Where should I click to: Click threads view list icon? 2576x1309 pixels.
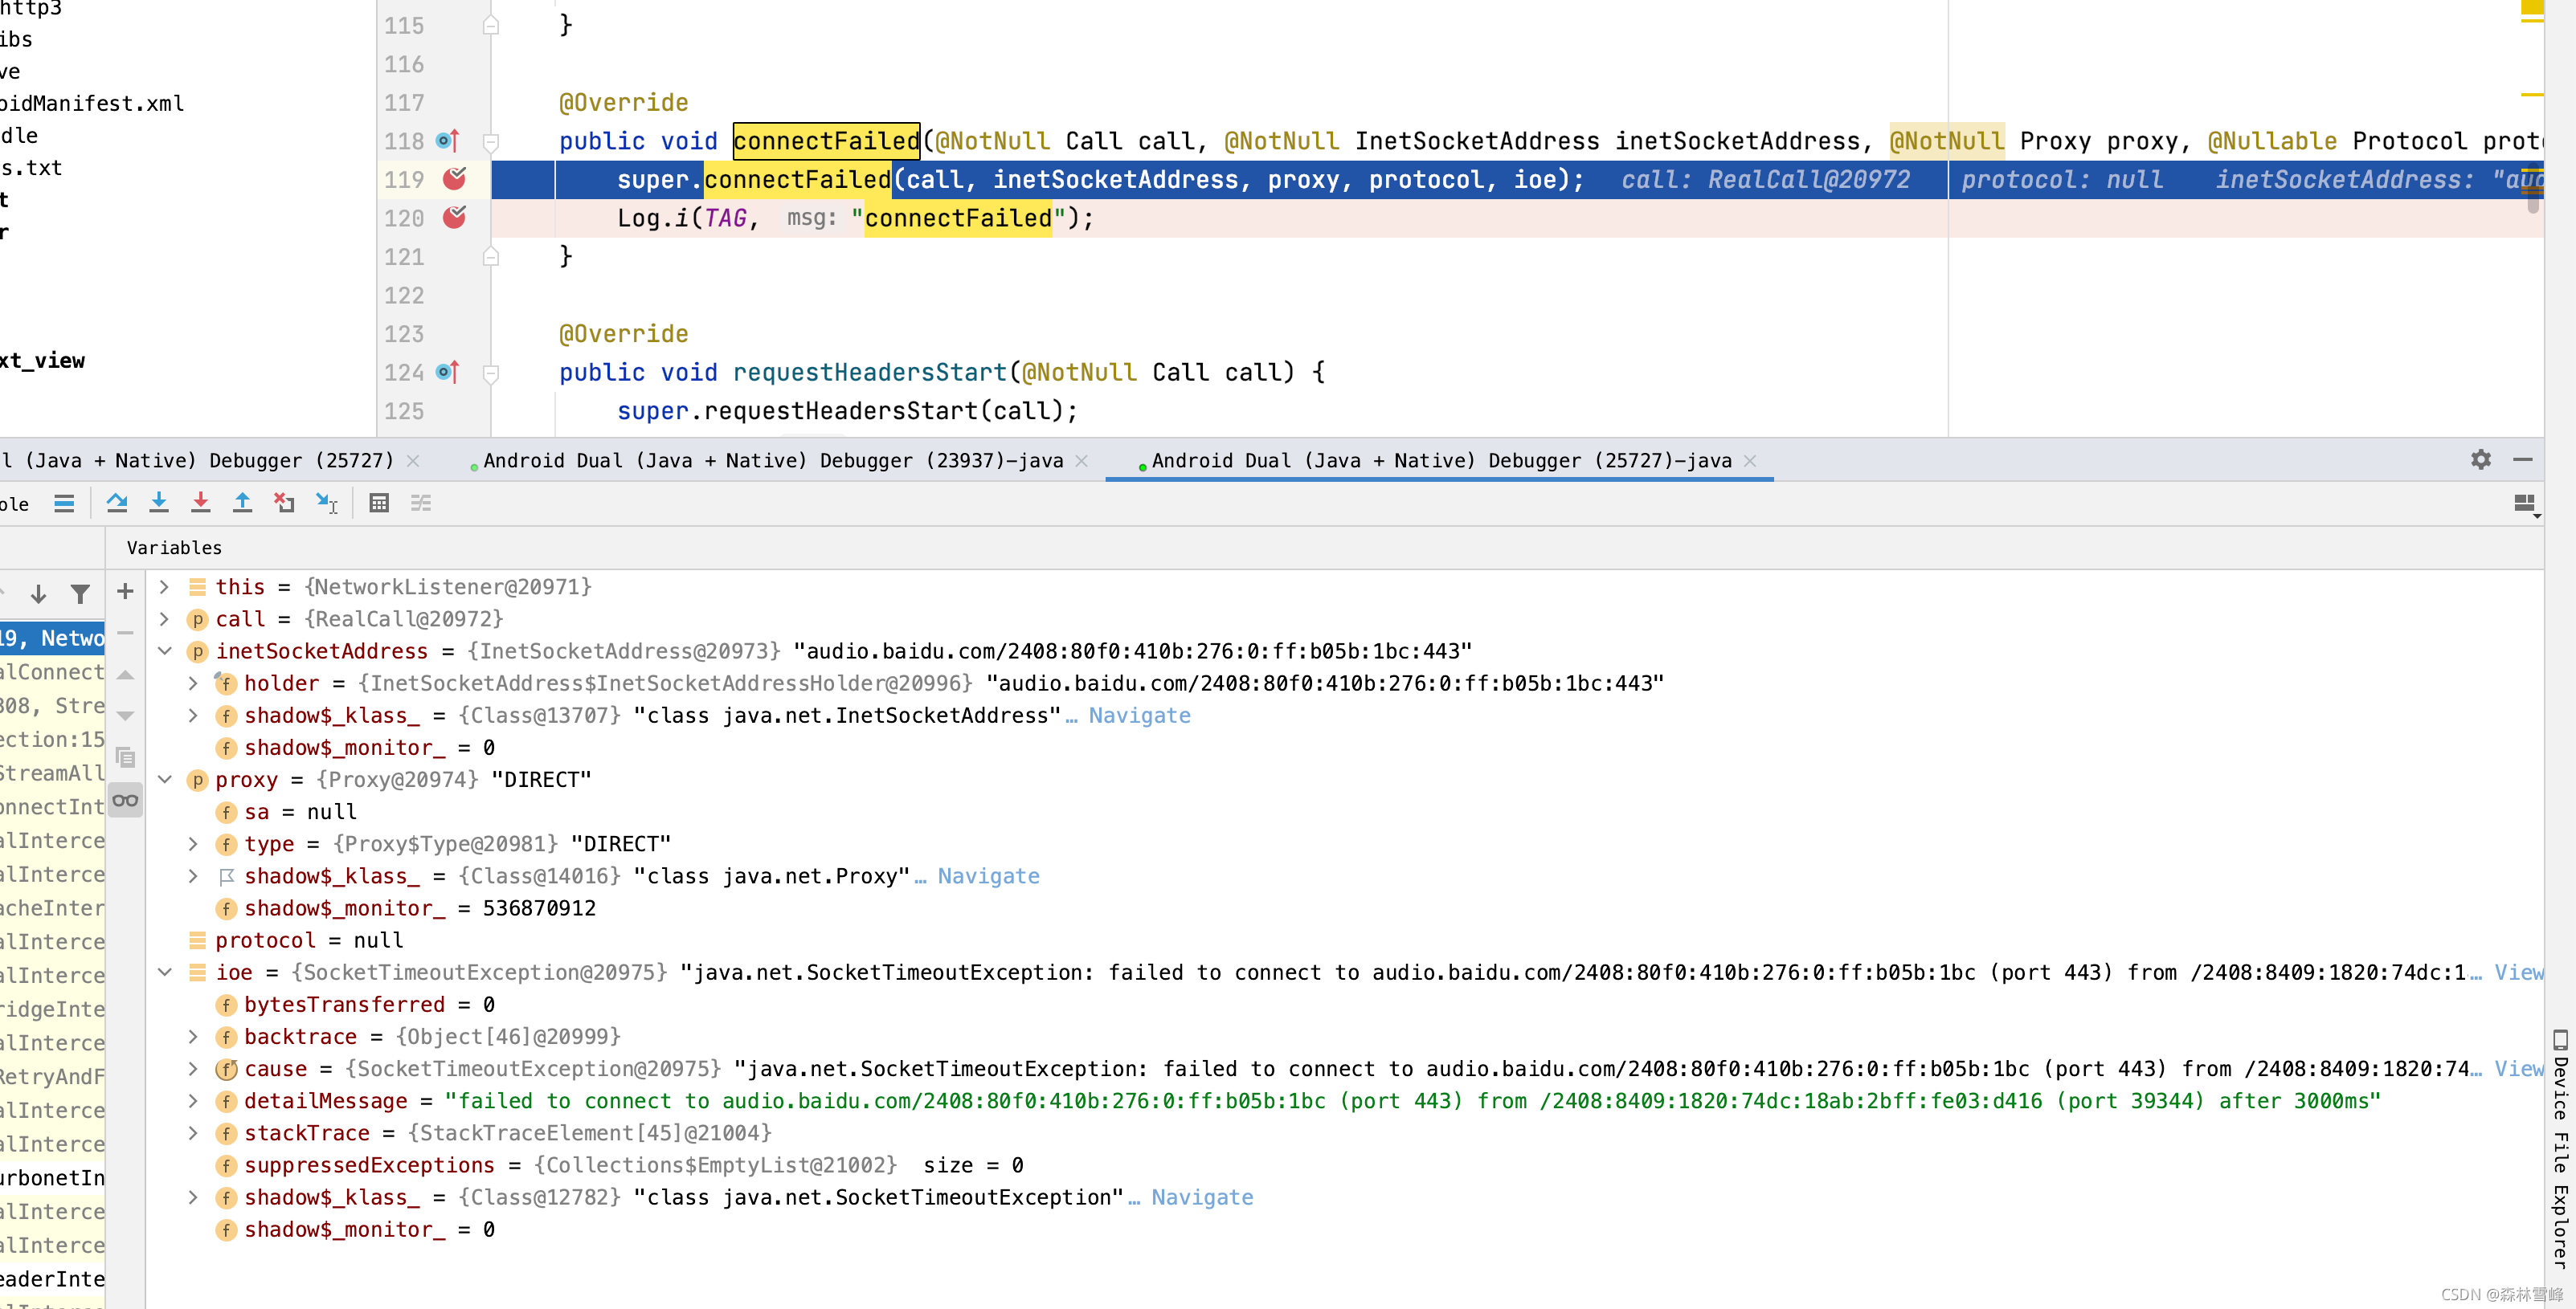pyautogui.click(x=64, y=503)
